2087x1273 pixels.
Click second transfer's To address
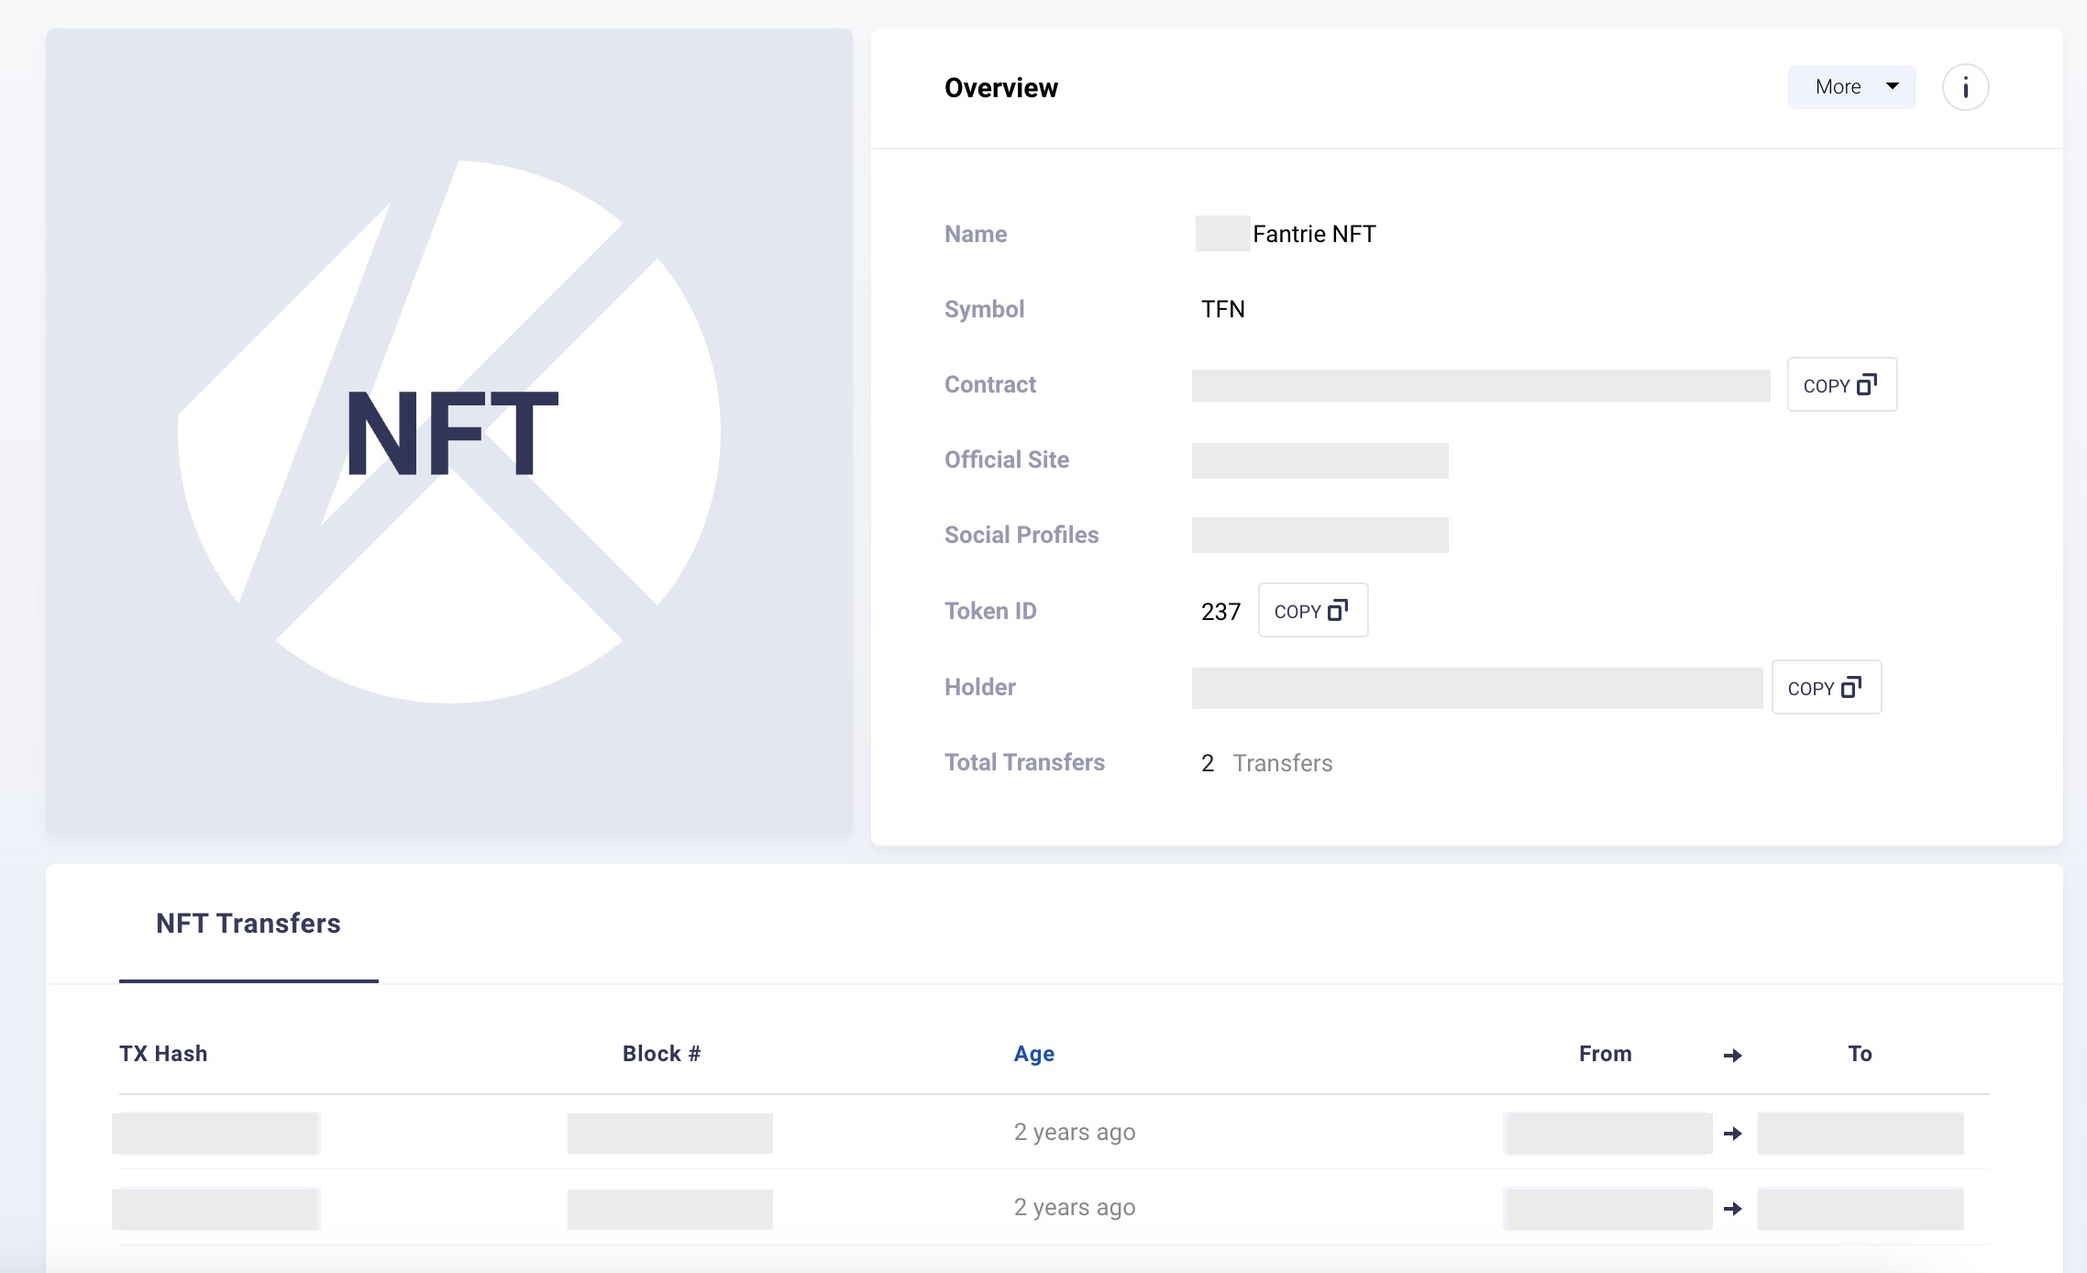(x=1860, y=1209)
